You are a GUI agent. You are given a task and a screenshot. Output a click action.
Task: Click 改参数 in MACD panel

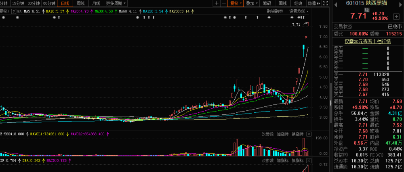pyautogui.click(x=267, y=161)
